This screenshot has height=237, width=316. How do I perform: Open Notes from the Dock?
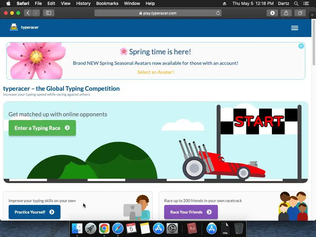click(x=145, y=229)
